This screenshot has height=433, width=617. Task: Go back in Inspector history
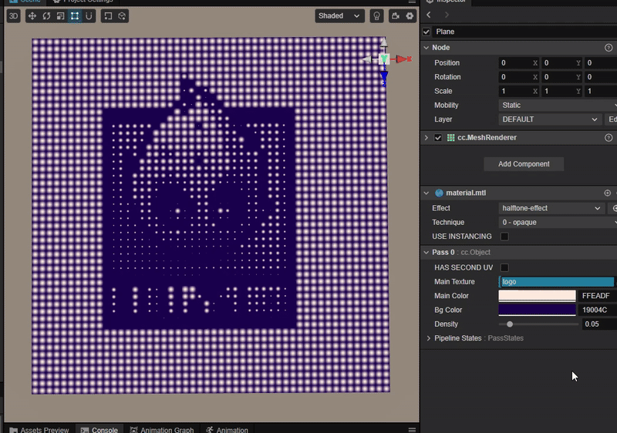coord(429,15)
